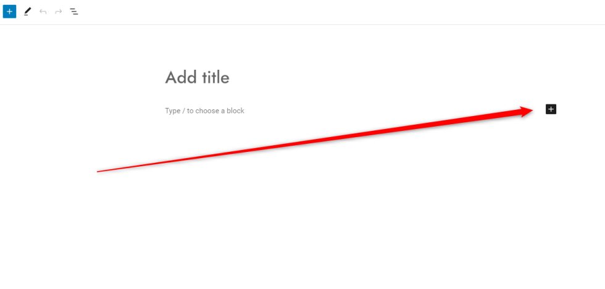
Task: Select the empty paragraph block placeholder text
Action: pyautogui.click(x=204, y=111)
